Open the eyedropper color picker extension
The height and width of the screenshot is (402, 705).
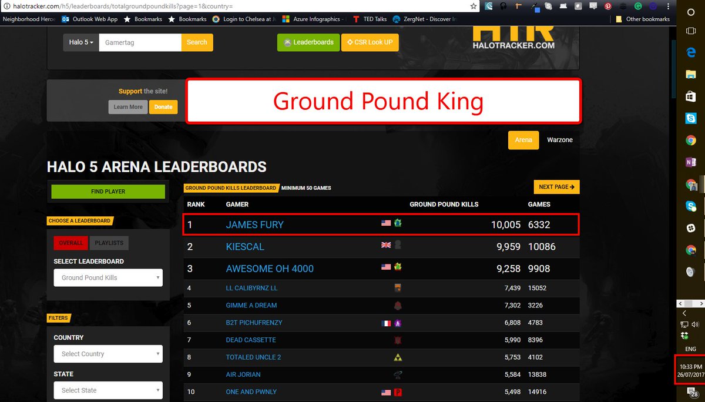pyautogui.click(x=535, y=6)
